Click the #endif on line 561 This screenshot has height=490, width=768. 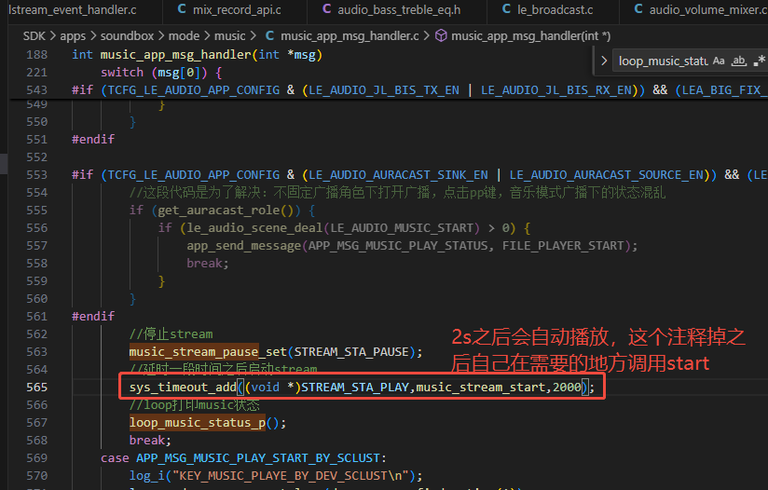93,316
